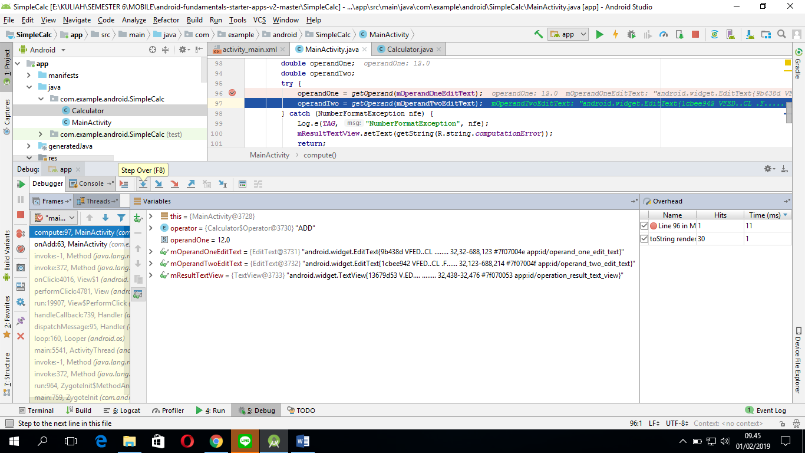
Task: Open the app run configuration dropdown
Action: (568, 34)
